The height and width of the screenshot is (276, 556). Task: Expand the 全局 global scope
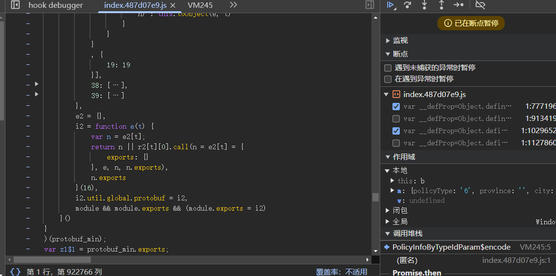[388, 222]
